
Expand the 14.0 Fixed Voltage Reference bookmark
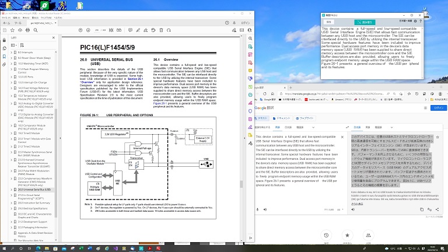pyautogui.click(x=12, y=88)
